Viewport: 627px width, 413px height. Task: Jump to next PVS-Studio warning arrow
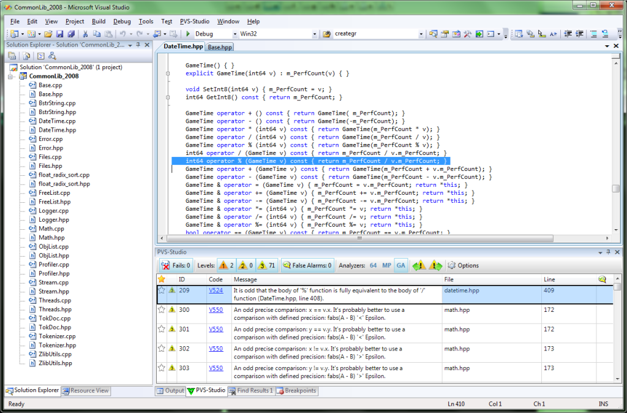[x=435, y=266]
